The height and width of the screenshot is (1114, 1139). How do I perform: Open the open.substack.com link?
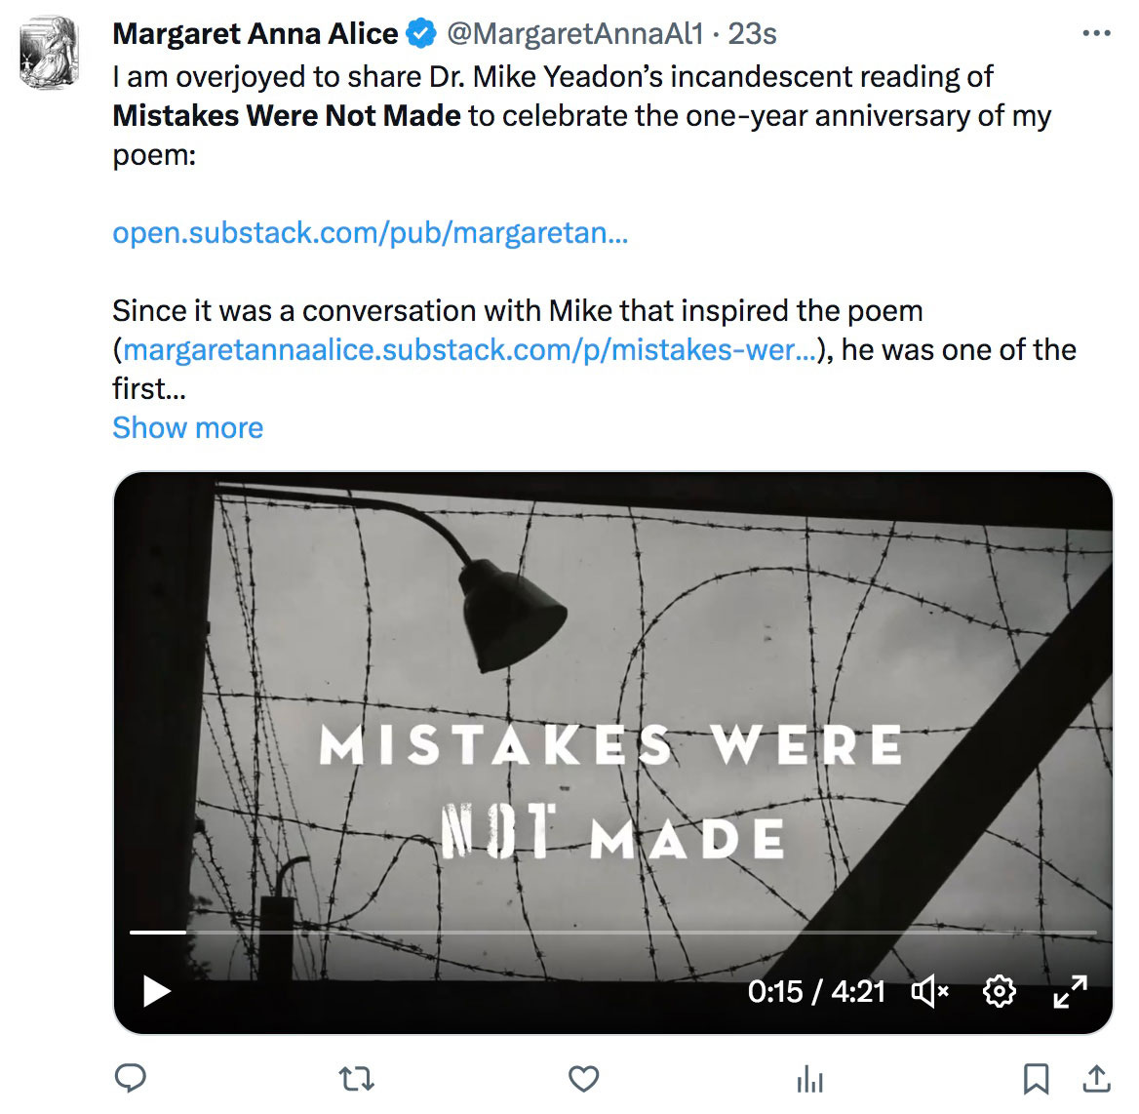click(x=371, y=233)
